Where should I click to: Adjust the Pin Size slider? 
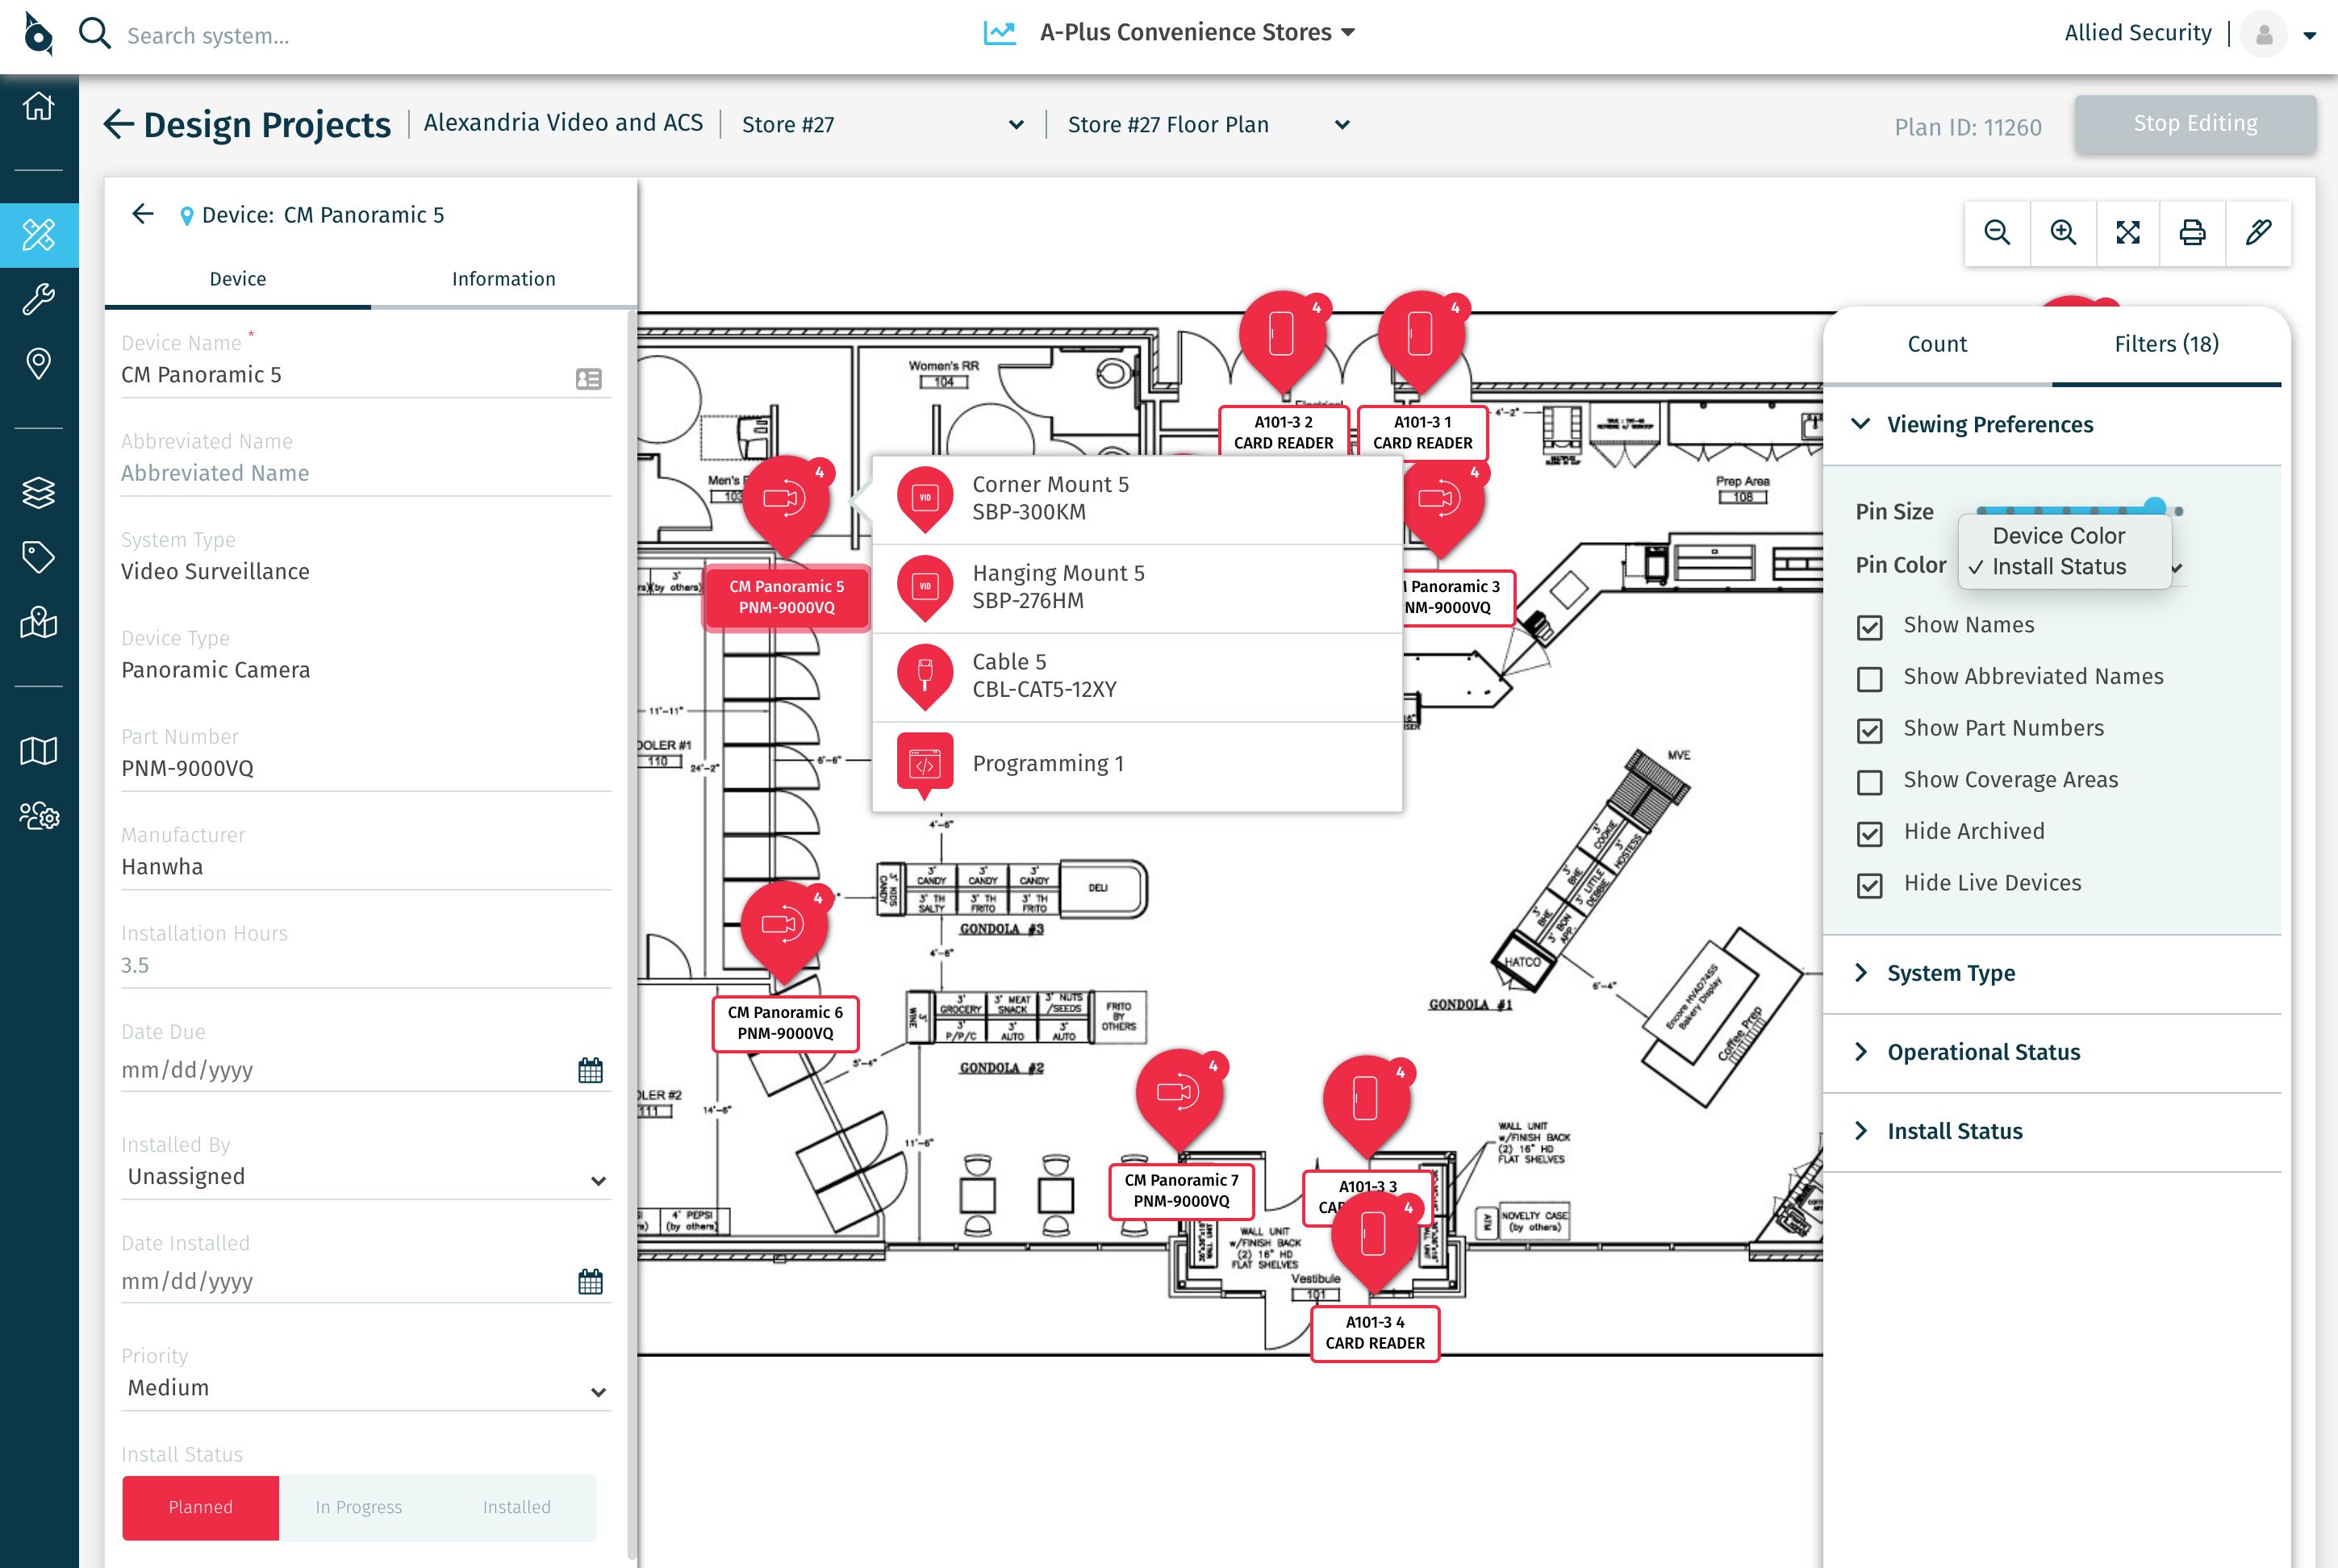pos(2155,507)
